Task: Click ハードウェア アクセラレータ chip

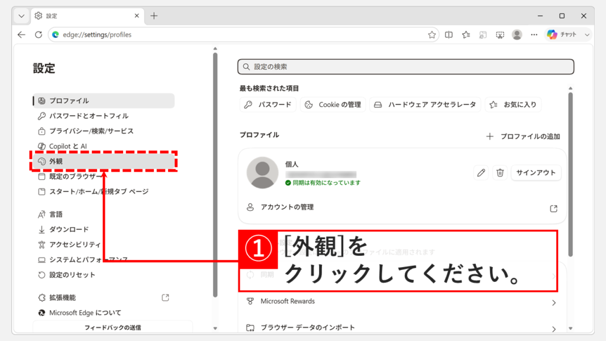Action: coord(425,104)
